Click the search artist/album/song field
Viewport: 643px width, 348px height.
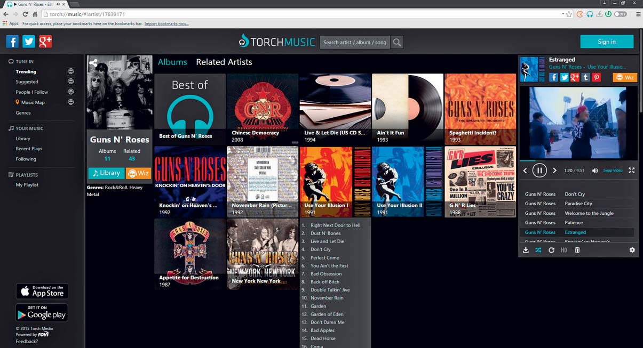click(355, 42)
